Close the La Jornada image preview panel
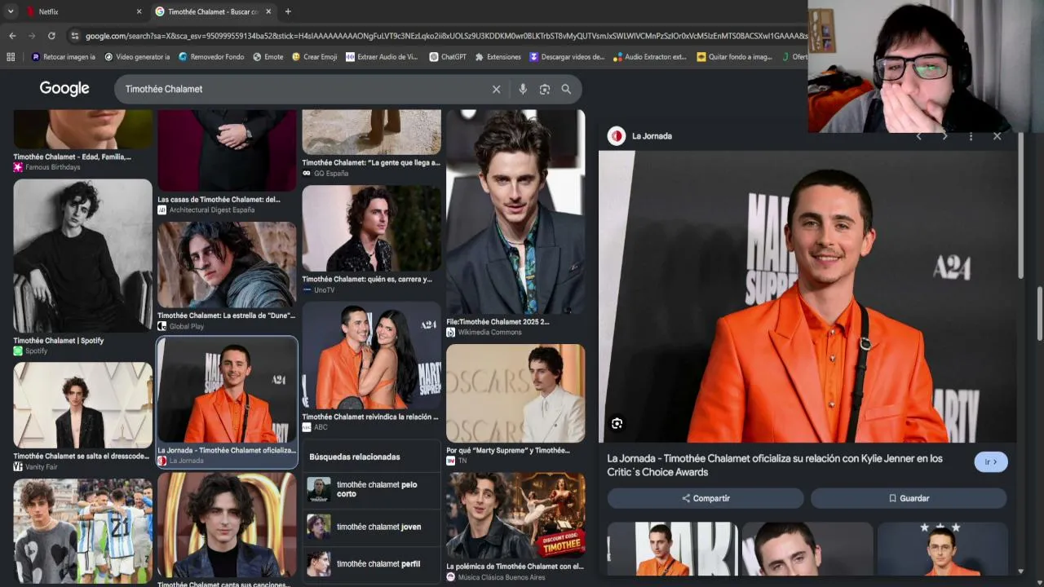 997,136
